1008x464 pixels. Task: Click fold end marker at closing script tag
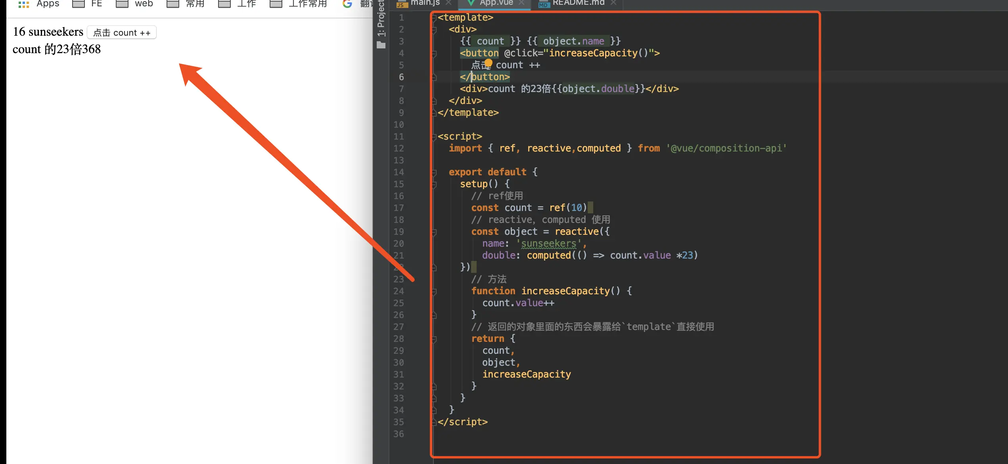pos(434,422)
